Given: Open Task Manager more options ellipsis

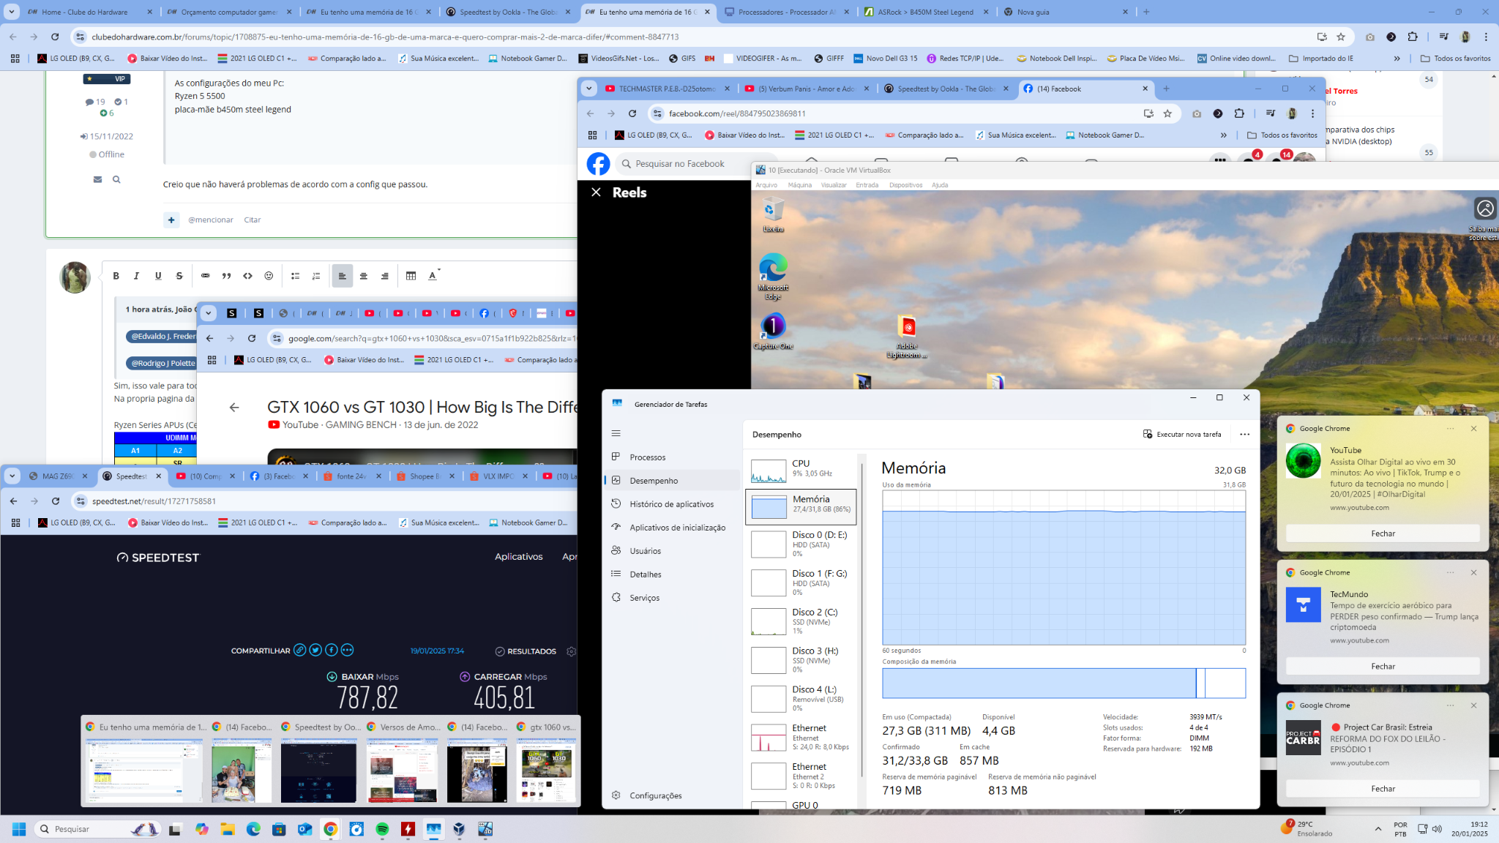Looking at the screenshot, I should [1244, 434].
